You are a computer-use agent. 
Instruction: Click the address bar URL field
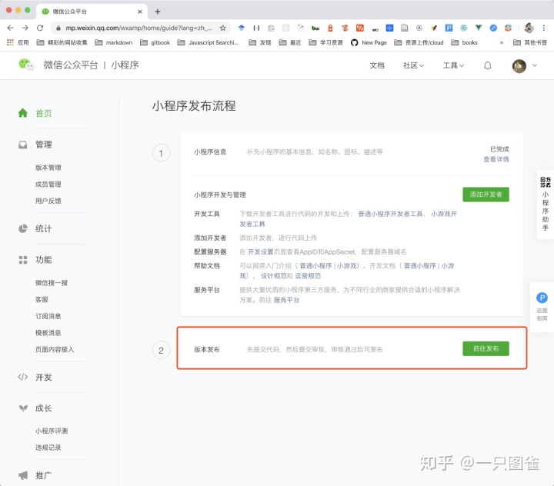click(138, 28)
